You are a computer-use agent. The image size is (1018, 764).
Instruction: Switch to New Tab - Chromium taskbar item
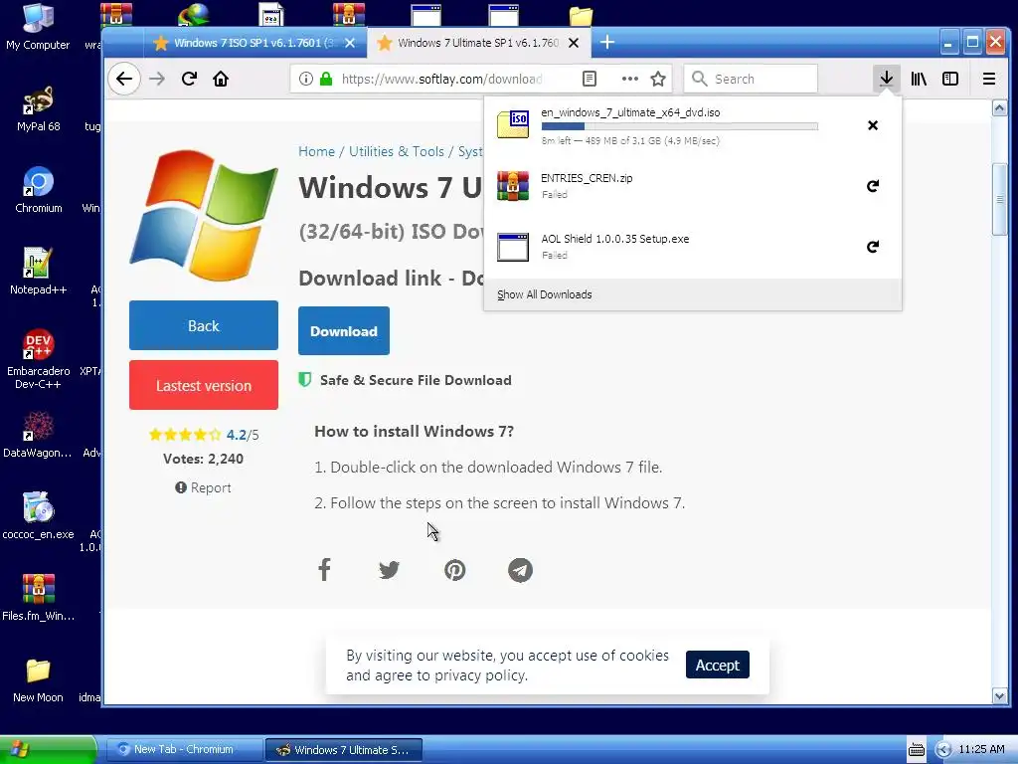(184, 750)
